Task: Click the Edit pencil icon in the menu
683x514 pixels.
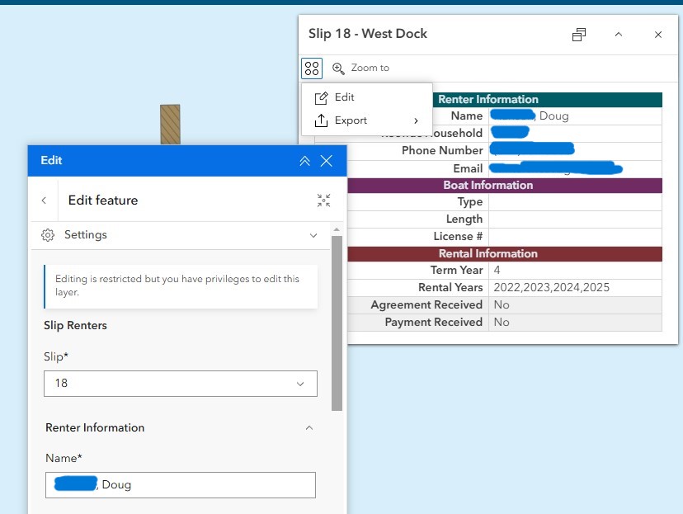Action: [x=323, y=97]
